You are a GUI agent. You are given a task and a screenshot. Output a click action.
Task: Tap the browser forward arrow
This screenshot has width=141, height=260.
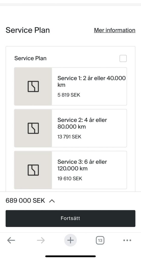point(41,240)
